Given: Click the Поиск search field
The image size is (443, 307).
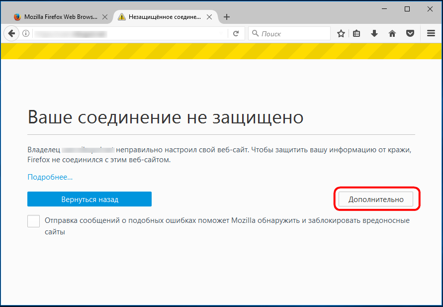Looking at the screenshot, I should pos(289,34).
